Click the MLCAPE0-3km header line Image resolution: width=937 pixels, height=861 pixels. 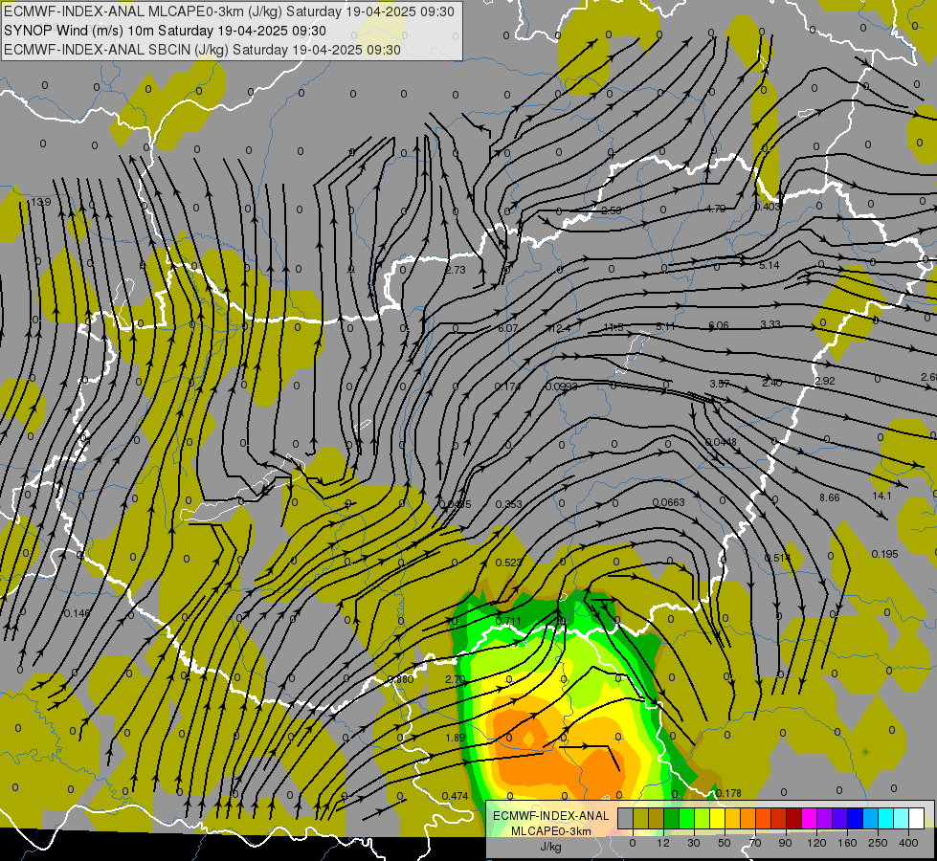tap(229, 11)
